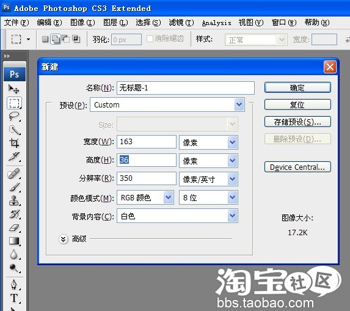The height and width of the screenshot is (311, 350).
Task: Select the Crop tool
Action: 14,143
